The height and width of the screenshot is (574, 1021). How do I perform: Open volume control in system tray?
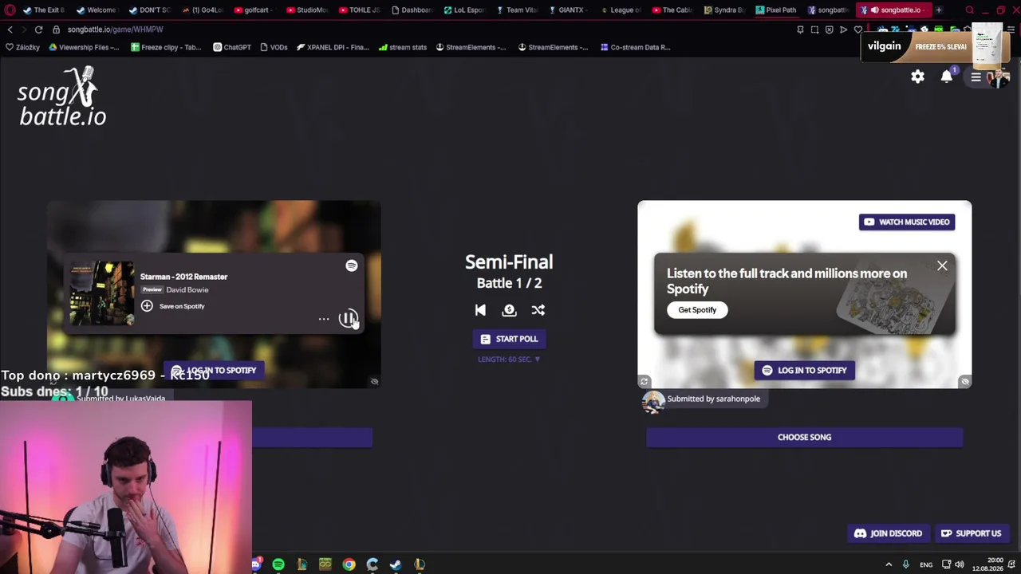[960, 564]
